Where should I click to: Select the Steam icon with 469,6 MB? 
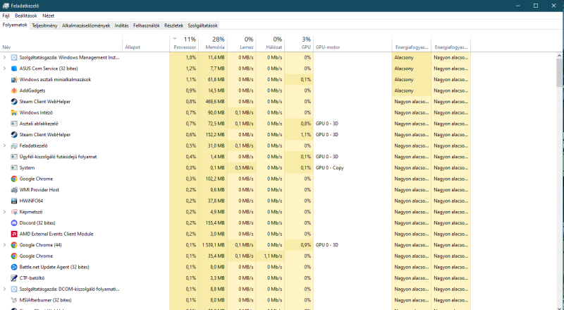pos(14,102)
